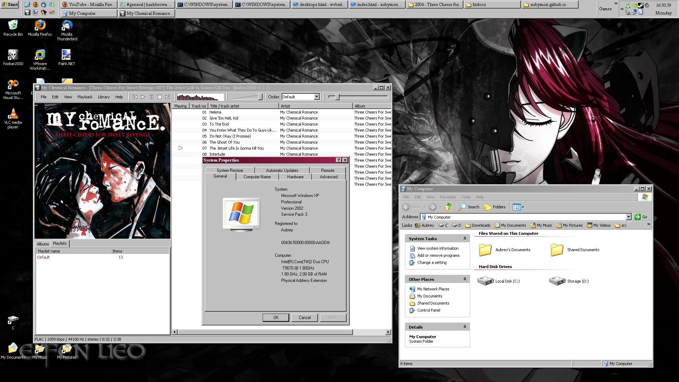The image size is (679, 382).
Task: Open Storage (D:) drive icon
Action: point(557,281)
